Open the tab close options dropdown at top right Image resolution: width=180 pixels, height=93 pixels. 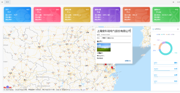pos(178,2)
